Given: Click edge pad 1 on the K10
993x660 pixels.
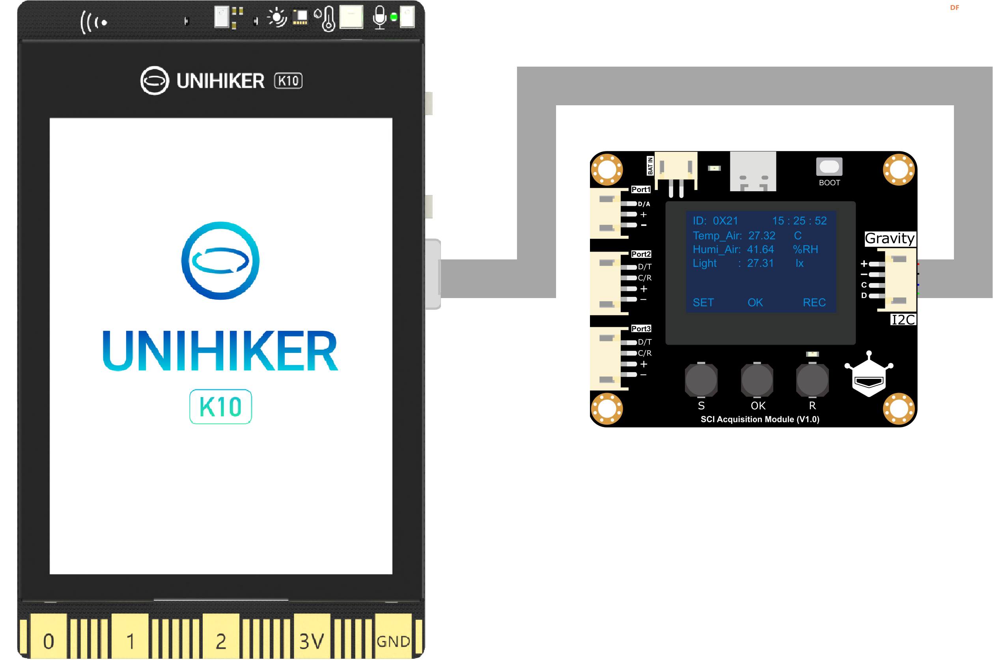Looking at the screenshot, I should [130, 636].
